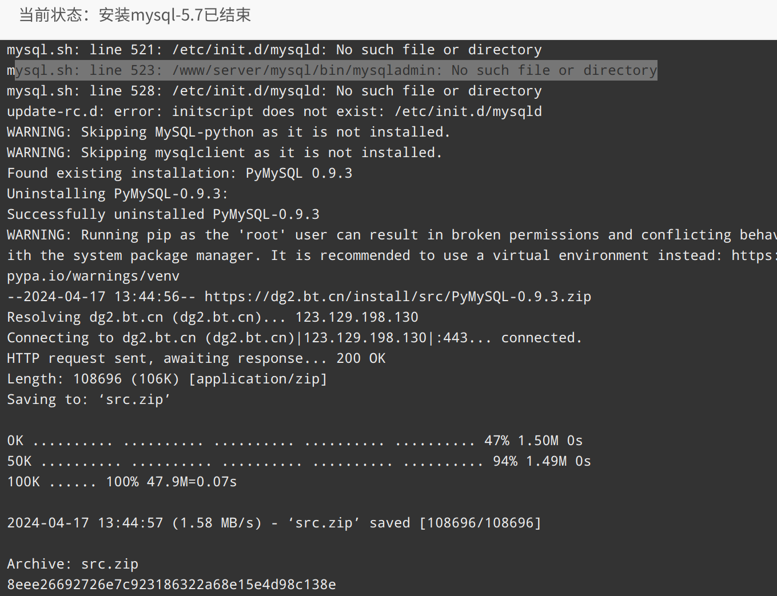Click Found existing installation PyMySQL line
This screenshot has height=596, width=777.
(x=180, y=173)
